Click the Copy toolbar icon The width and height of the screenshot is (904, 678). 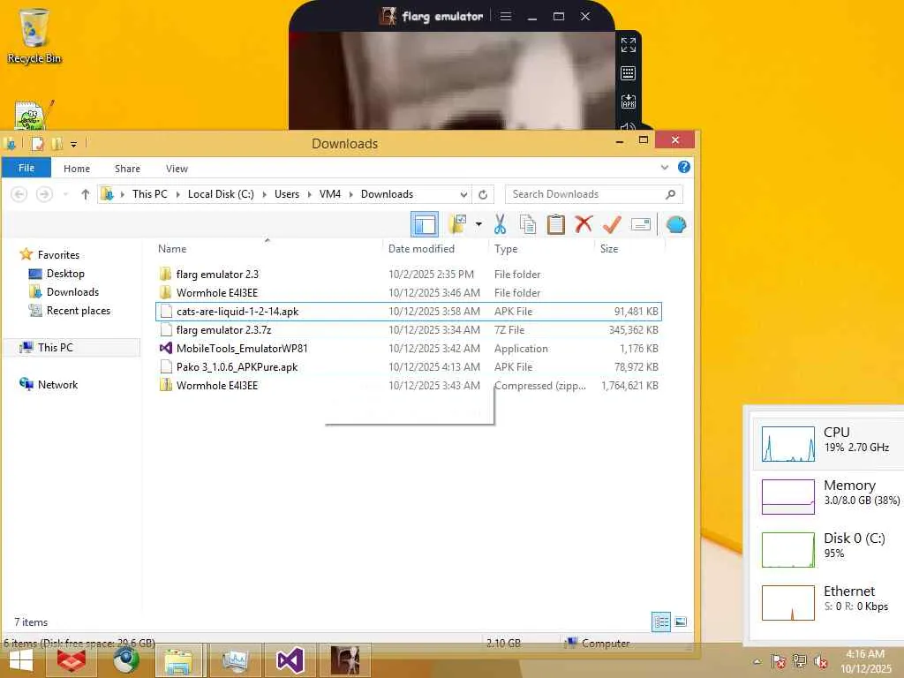[528, 224]
